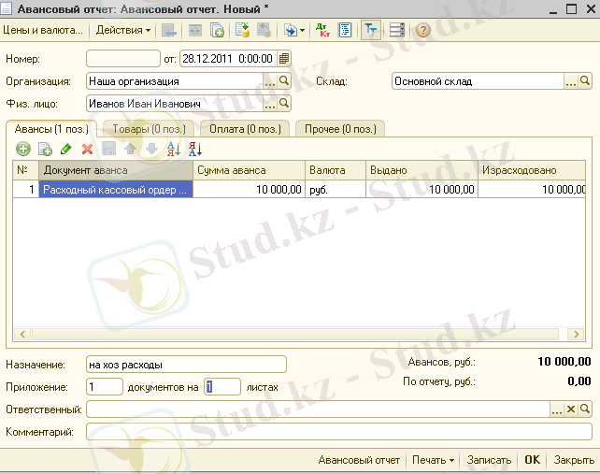Open selection list for Склад field

pyautogui.click(x=571, y=81)
